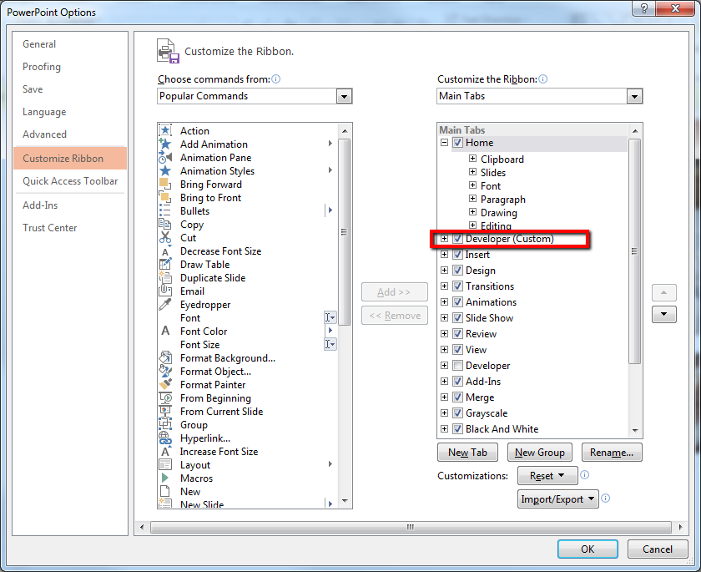
Task: Click info icon next to Reset
Action: (x=585, y=475)
